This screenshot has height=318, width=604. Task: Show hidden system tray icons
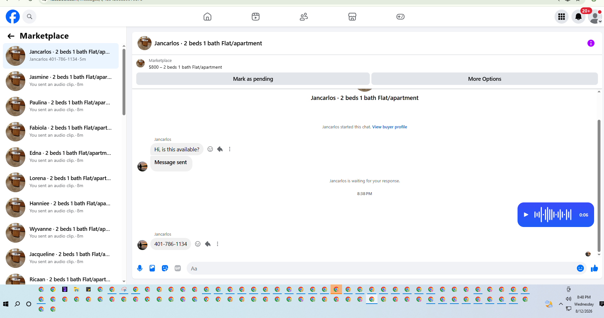[x=561, y=304]
